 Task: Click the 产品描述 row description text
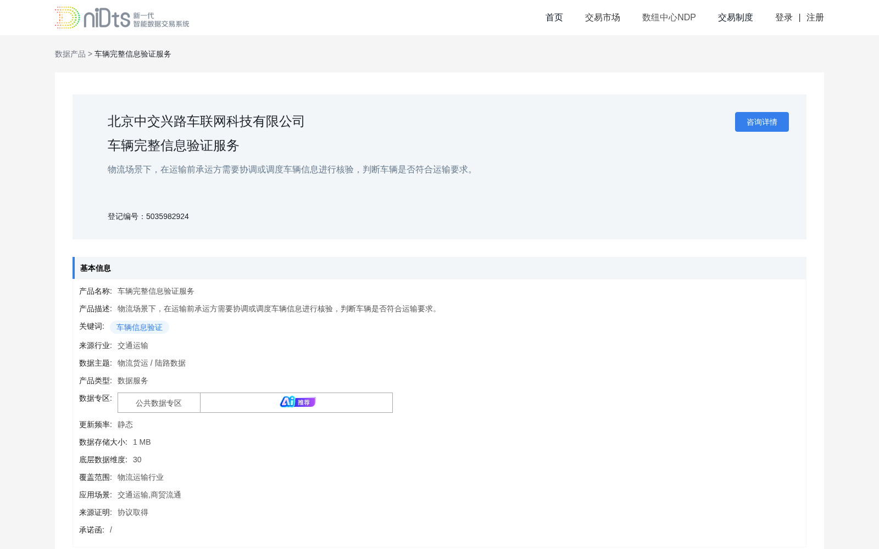click(x=279, y=309)
